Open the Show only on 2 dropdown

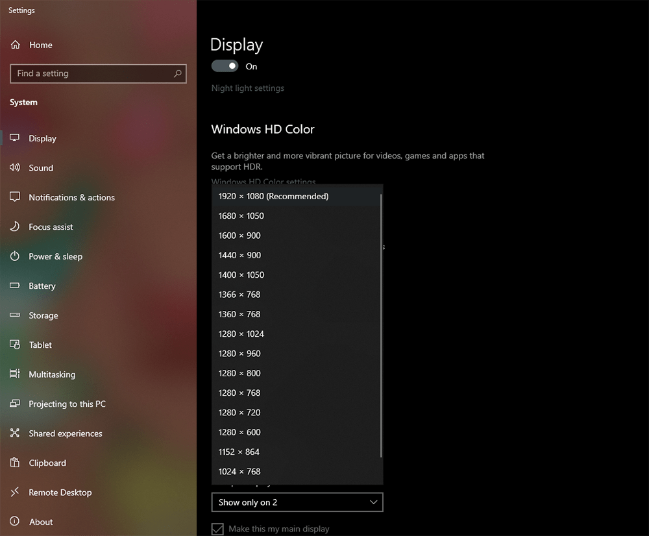click(x=297, y=502)
